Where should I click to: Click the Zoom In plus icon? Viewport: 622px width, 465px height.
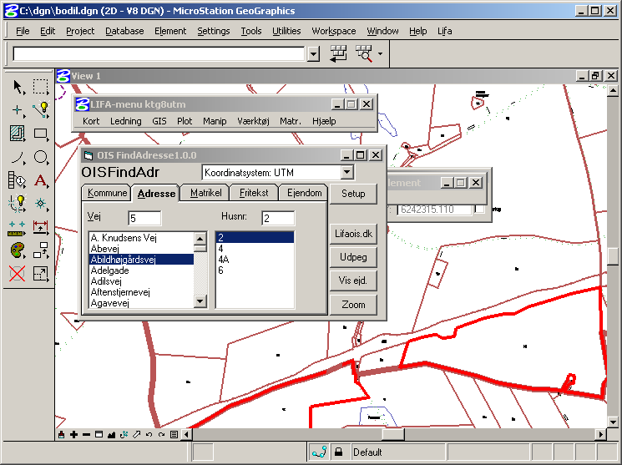tap(73, 435)
